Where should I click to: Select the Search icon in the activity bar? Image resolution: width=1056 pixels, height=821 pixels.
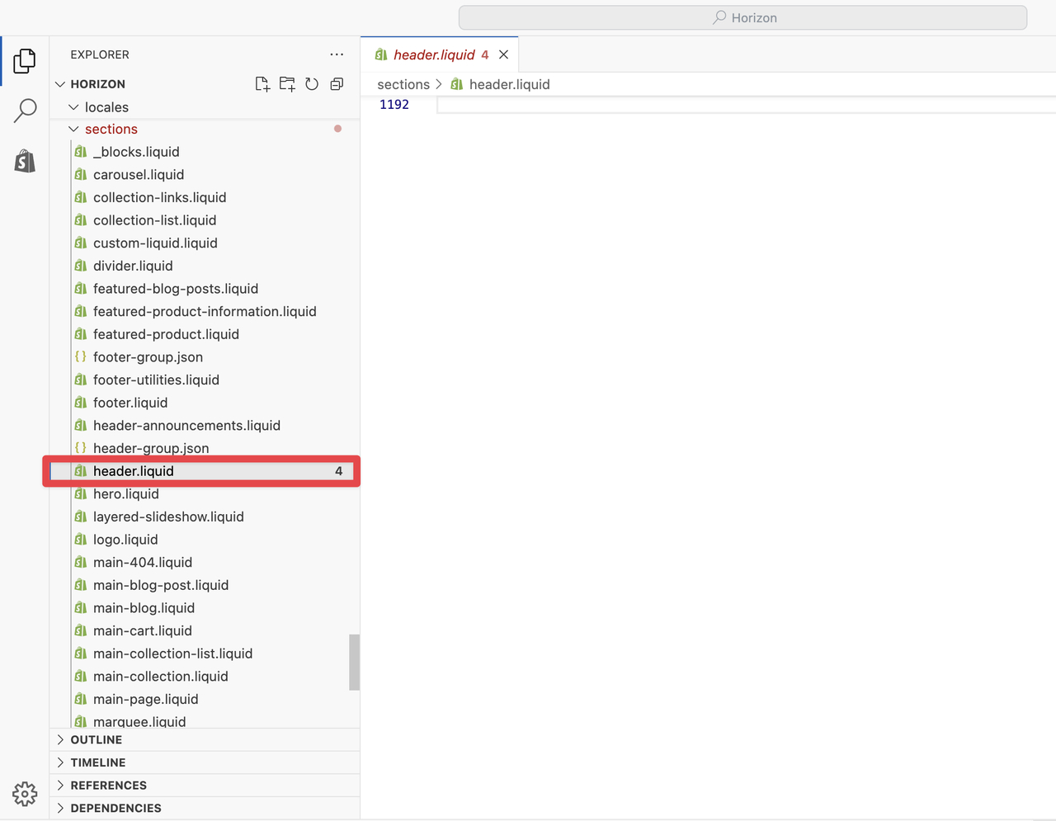pyautogui.click(x=24, y=109)
